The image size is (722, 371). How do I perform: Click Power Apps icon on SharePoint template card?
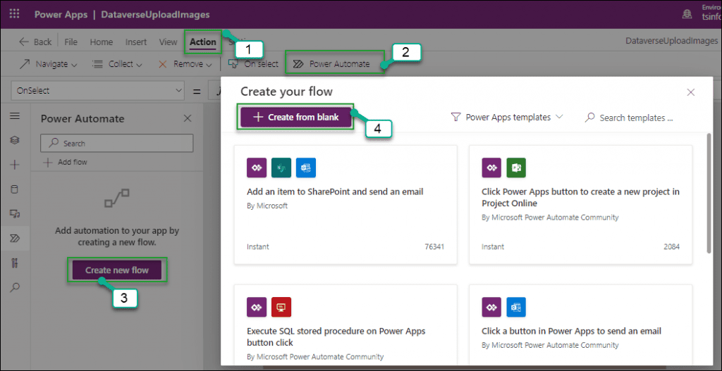[x=257, y=168]
